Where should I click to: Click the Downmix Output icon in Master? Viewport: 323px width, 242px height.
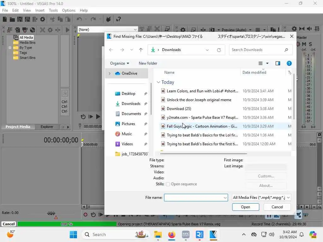pyautogui.click(x=302, y=29)
